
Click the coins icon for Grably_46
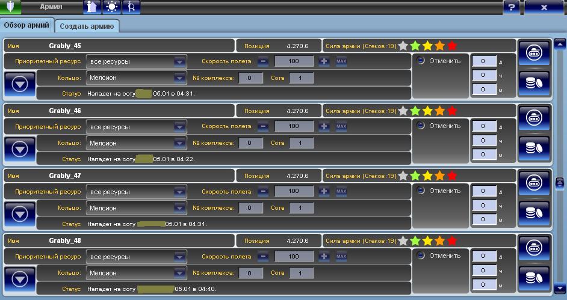click(534, 148)
